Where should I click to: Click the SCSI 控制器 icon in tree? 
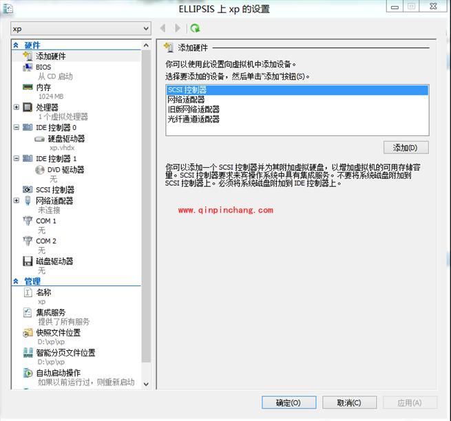click(28, 190)
